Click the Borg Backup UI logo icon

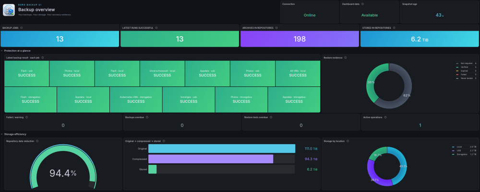[x=9, y=10]
